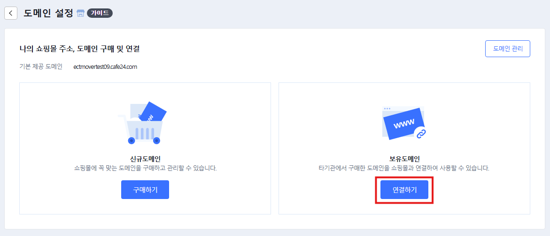Click the 보유도메인 heading

pyautogui.click(x=404, y=159)
